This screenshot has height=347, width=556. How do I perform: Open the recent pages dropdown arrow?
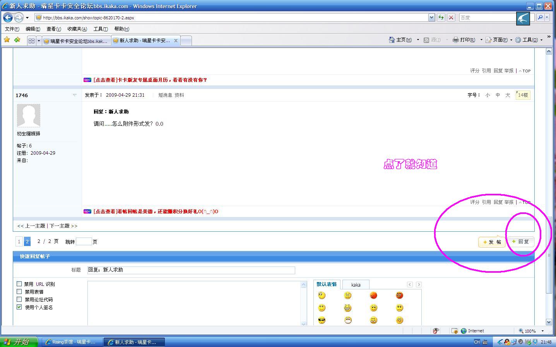click(x=27, y=18)
